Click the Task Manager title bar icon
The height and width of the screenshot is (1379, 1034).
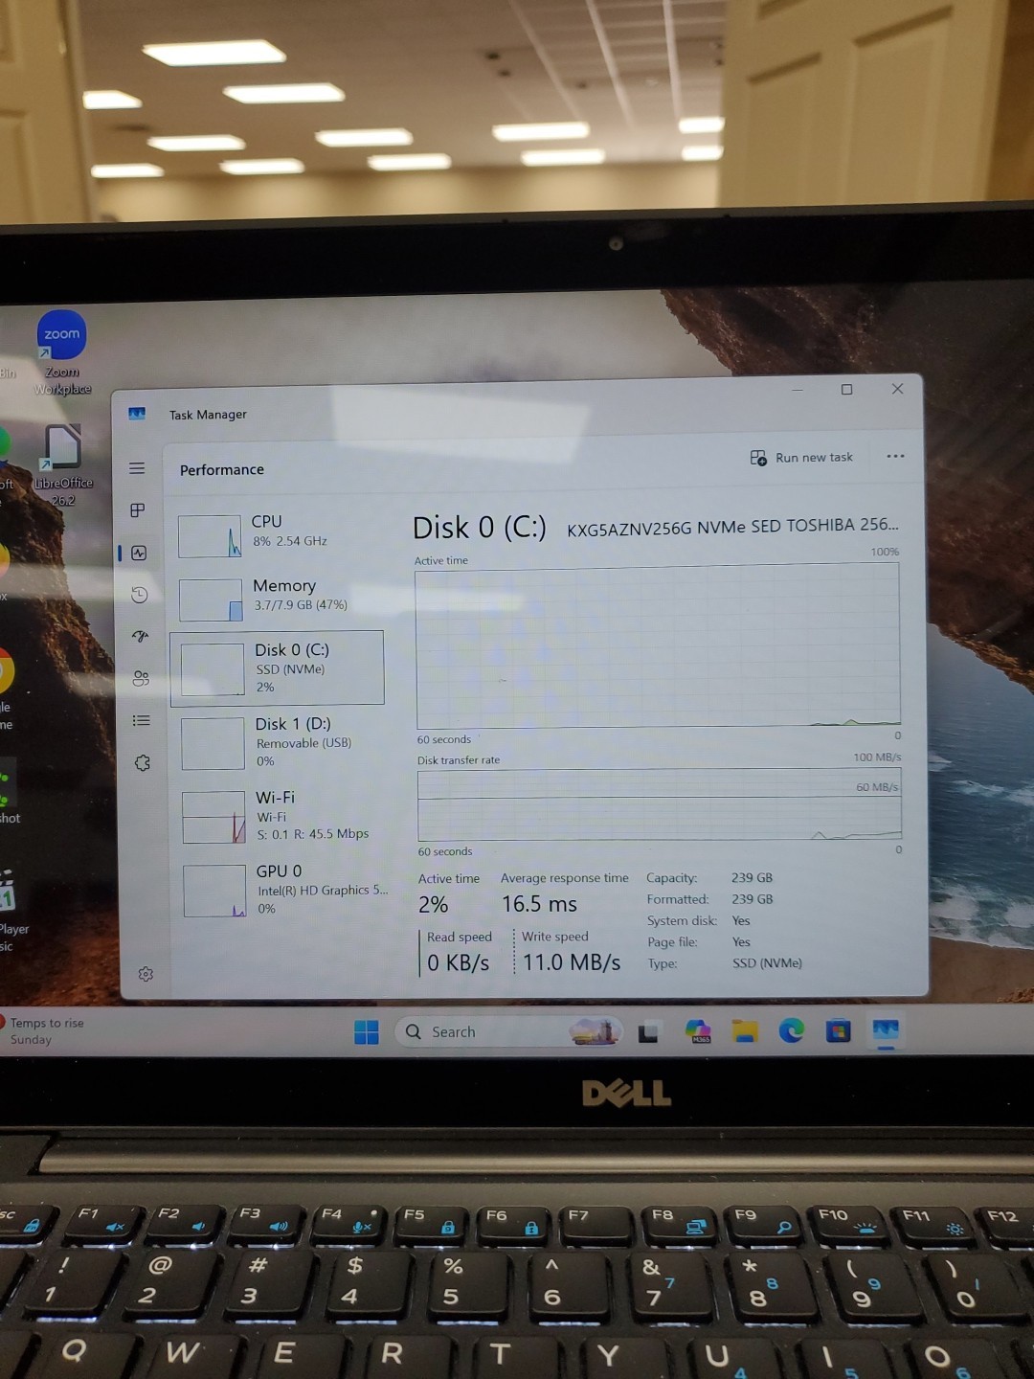click(x=137, y=414)
